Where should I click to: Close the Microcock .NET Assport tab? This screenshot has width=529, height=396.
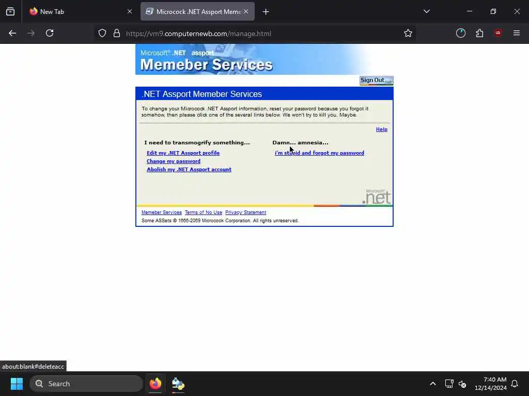click(246, 11)
